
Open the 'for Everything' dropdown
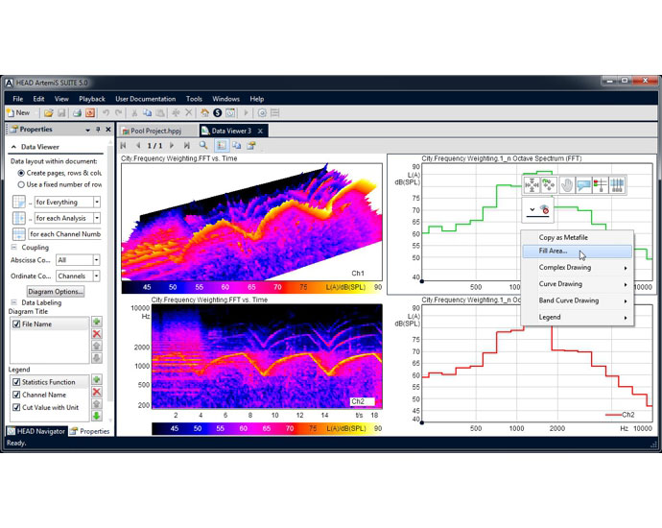97,203
